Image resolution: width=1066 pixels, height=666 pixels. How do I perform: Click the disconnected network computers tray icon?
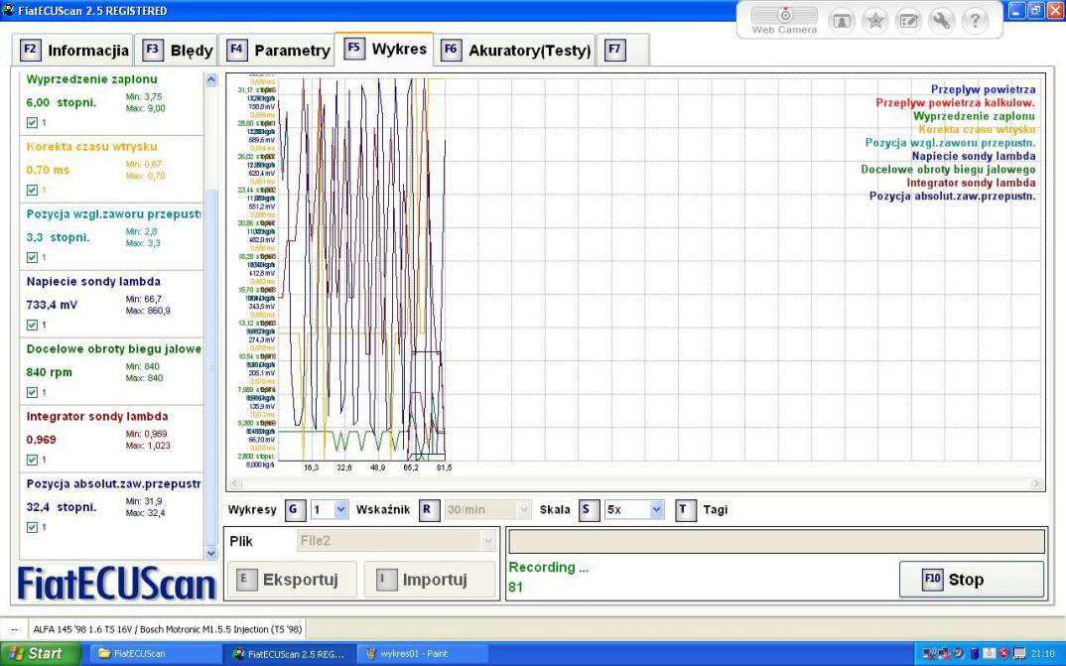click(944, 654)
